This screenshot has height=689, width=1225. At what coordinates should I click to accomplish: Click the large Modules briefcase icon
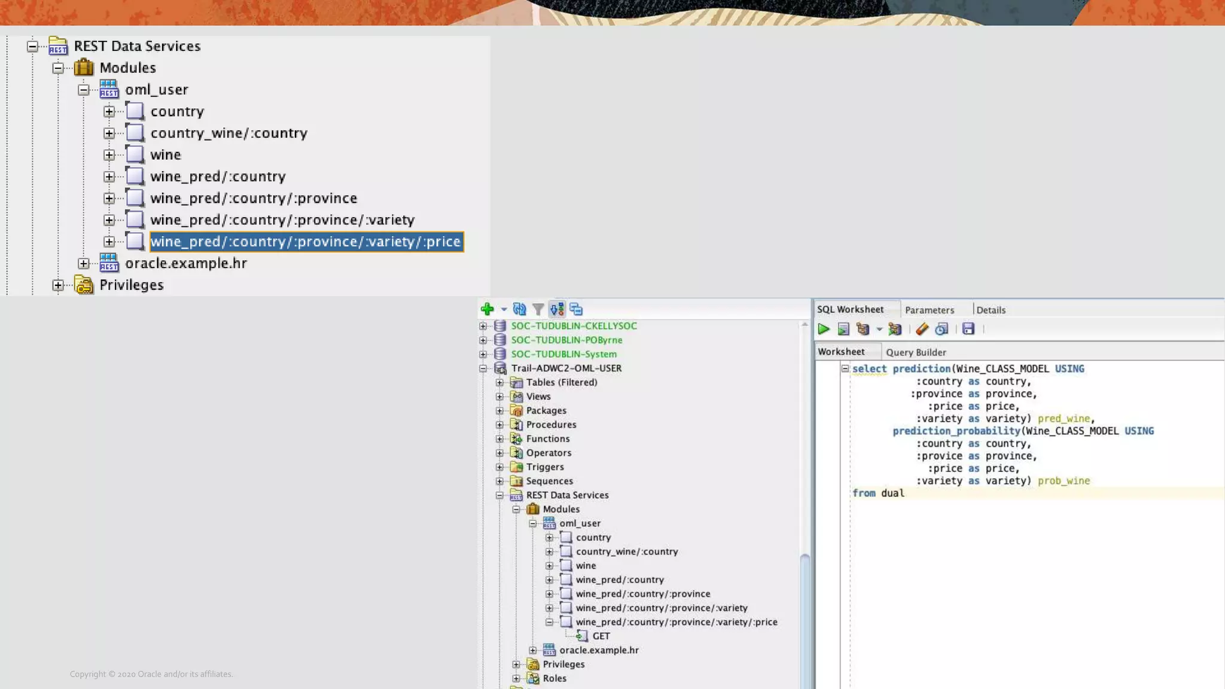pos(84,68)
